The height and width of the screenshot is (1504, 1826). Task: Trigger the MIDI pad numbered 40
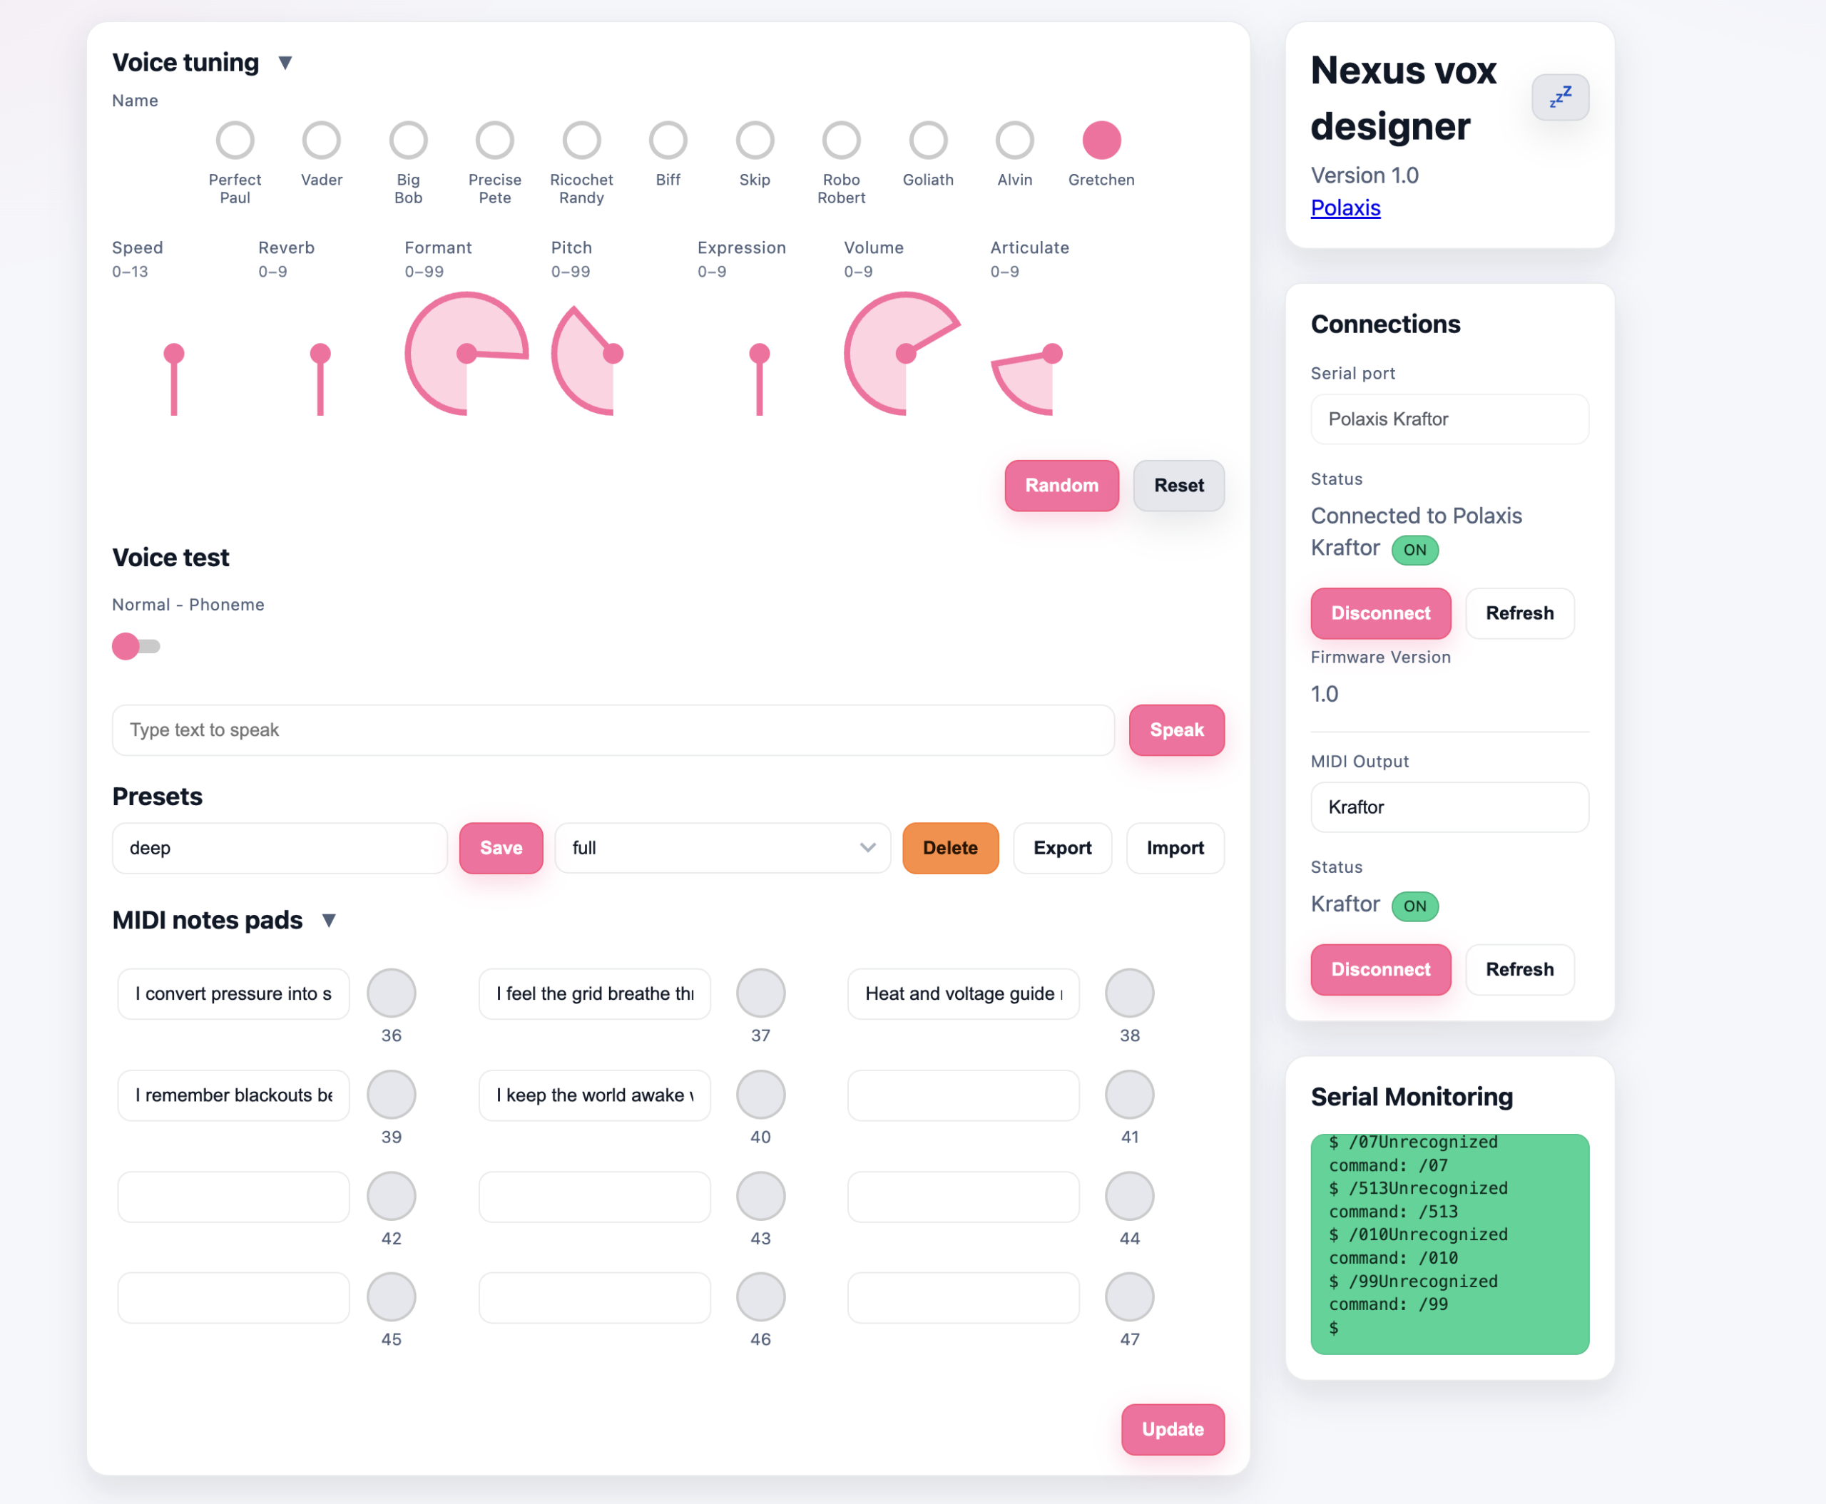[760, 1094]
